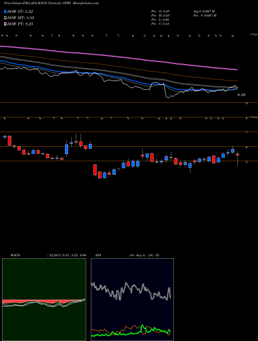Click the price axis label 9

coord(247,103)
